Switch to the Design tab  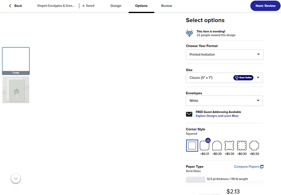pyautogui.click(x=116, y=6)
